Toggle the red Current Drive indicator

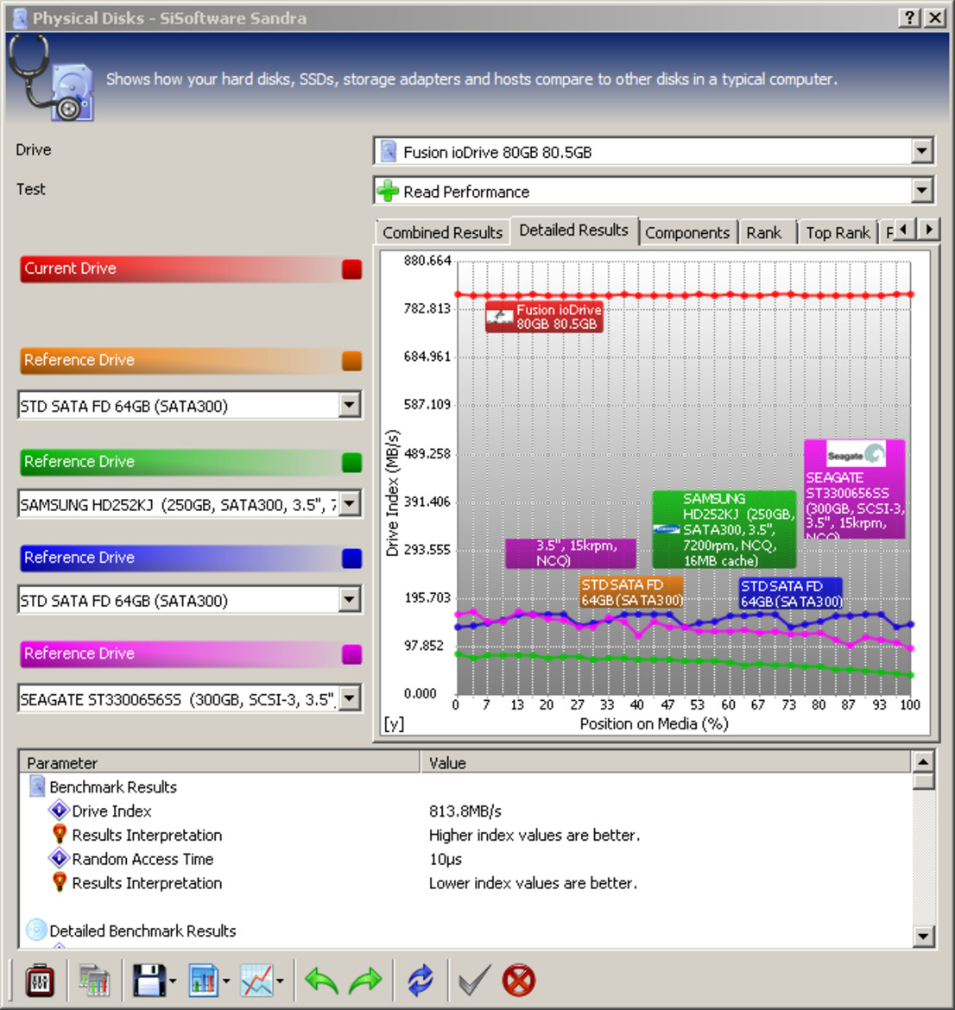point(351,269)
